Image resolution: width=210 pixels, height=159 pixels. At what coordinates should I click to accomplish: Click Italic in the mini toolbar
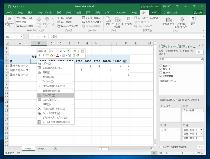(x=43, y=55)
